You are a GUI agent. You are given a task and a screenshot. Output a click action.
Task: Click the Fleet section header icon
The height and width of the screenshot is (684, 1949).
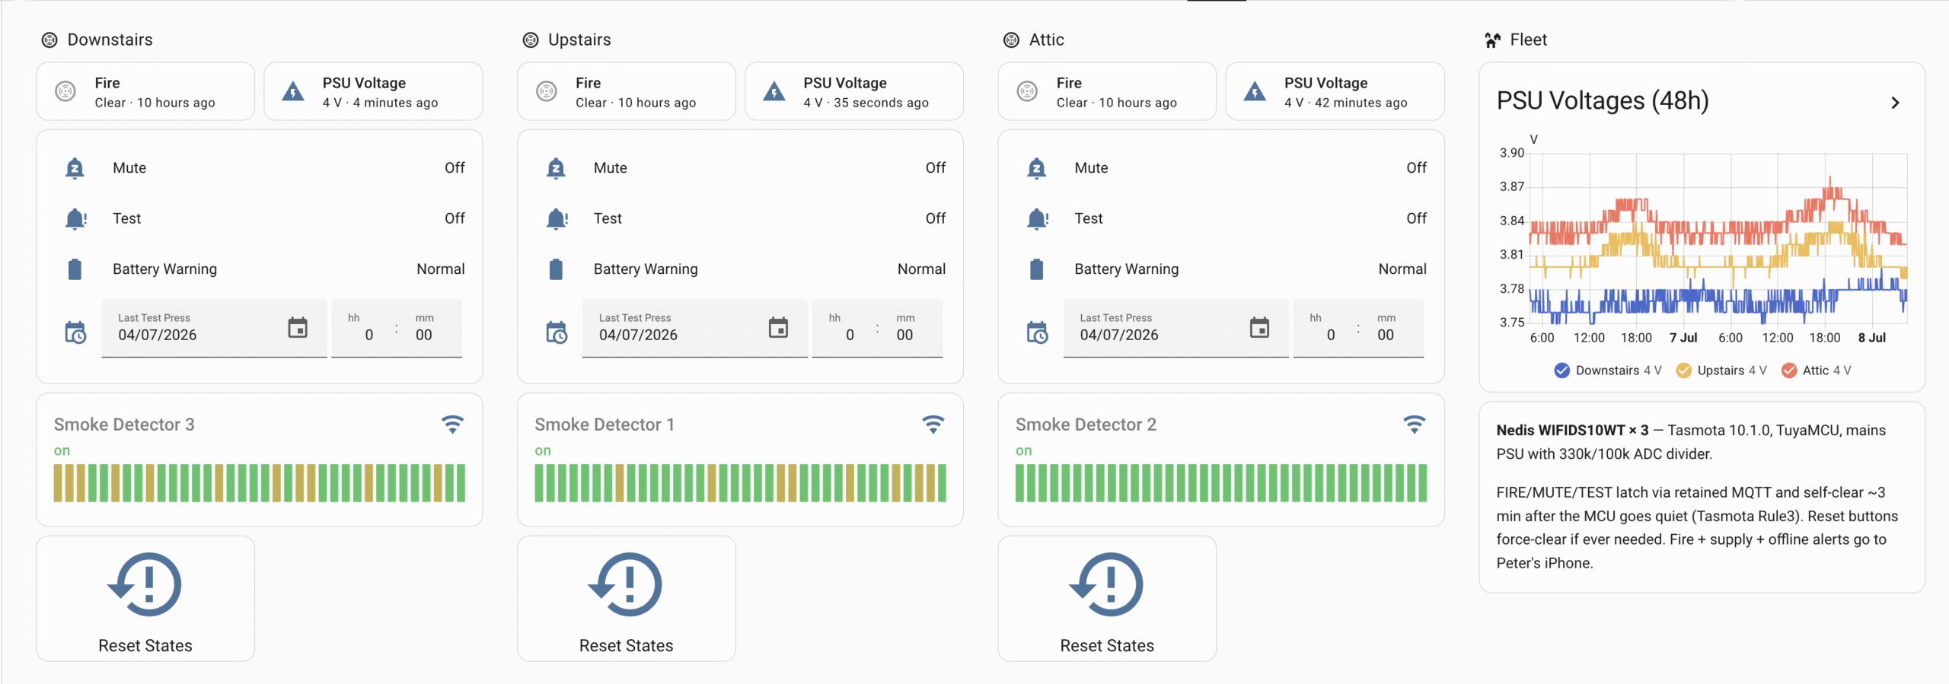point(1493,40)
